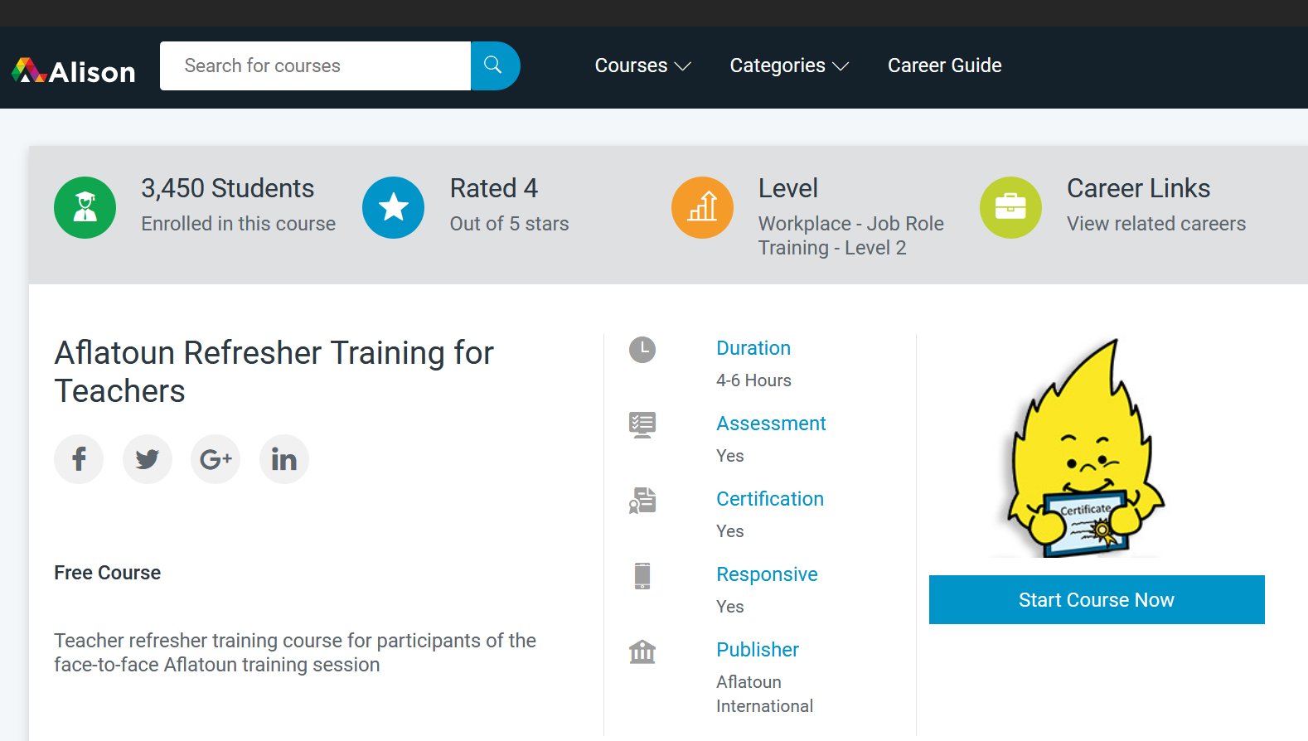Click the Publisher building icon
1308x741 pixels.
click(x=642, y=651)
